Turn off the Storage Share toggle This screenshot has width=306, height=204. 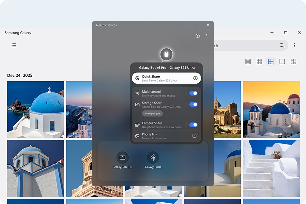(193, 104)
